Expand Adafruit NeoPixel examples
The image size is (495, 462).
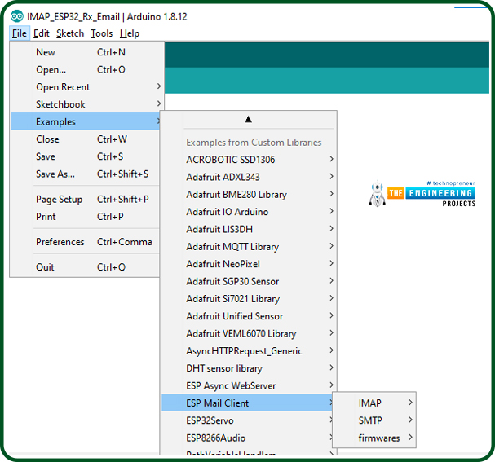click(x=249, y=264)
